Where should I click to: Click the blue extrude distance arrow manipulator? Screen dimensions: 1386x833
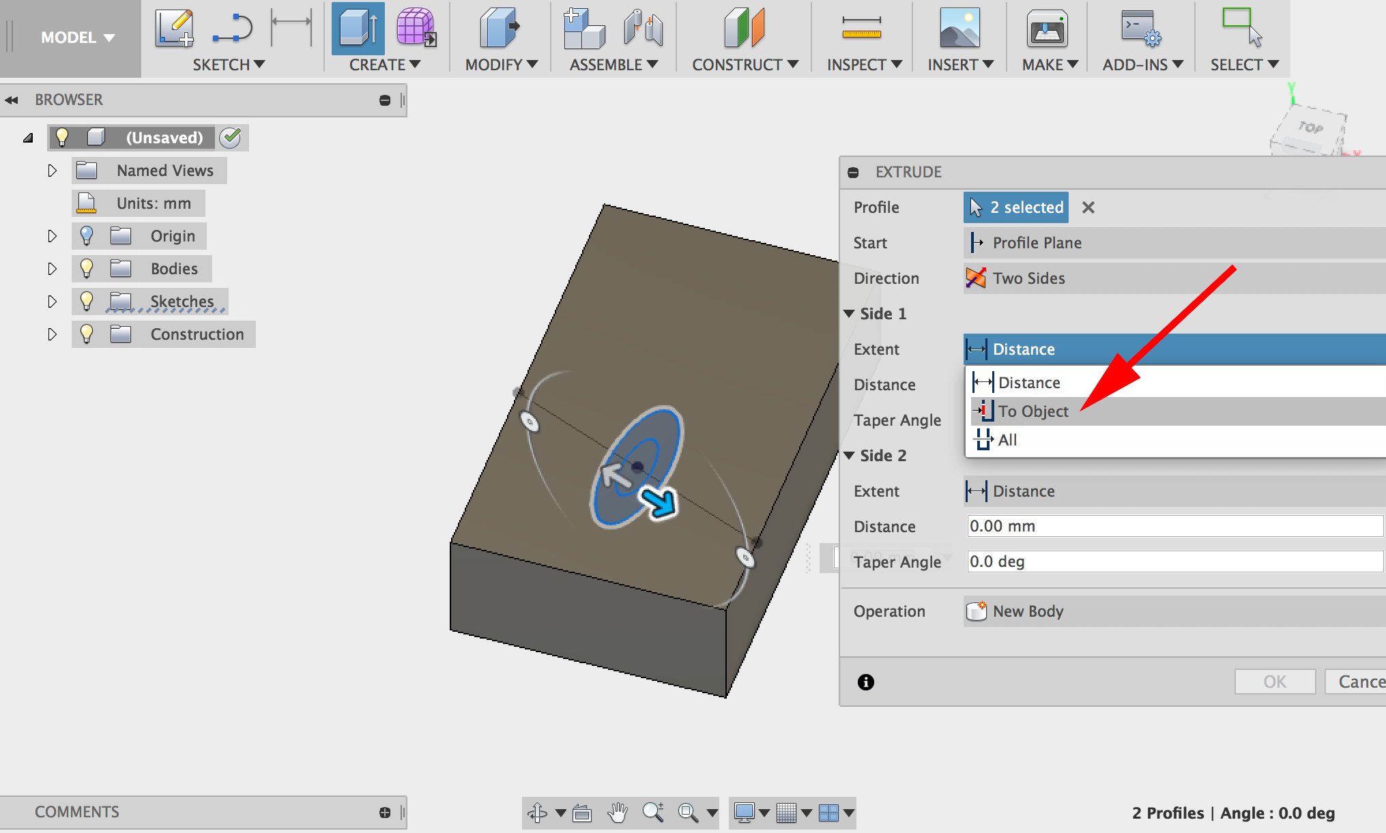click(x=659, y=503)
